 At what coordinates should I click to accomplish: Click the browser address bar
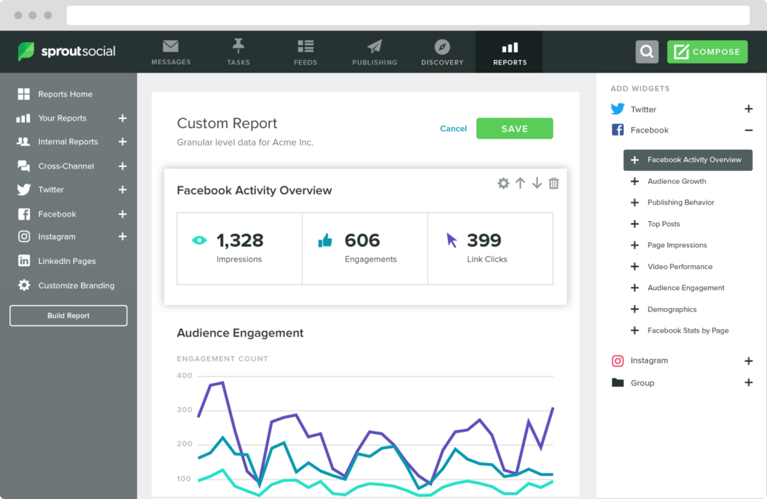(x=408, y=15)
